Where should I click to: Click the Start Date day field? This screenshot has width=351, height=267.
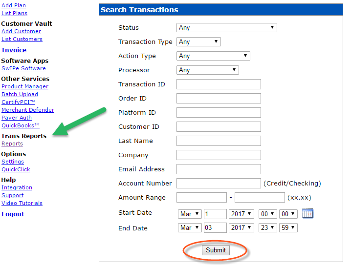[x=215, y=214]
